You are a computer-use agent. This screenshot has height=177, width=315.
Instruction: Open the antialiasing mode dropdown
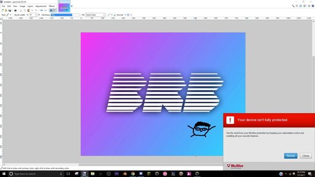pos(110,15)
